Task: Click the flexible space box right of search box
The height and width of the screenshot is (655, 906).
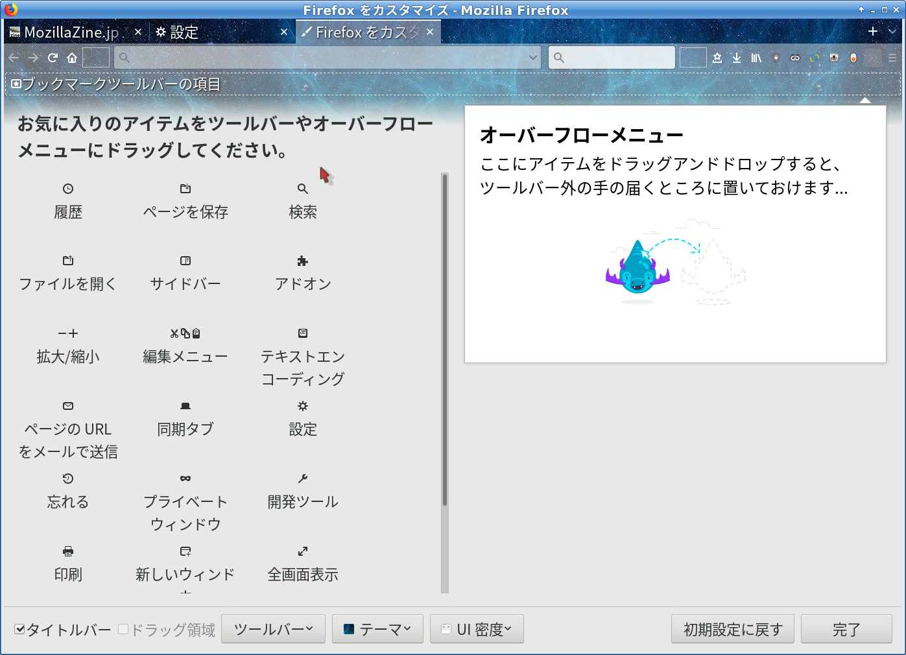Action: tap(693, 58)
